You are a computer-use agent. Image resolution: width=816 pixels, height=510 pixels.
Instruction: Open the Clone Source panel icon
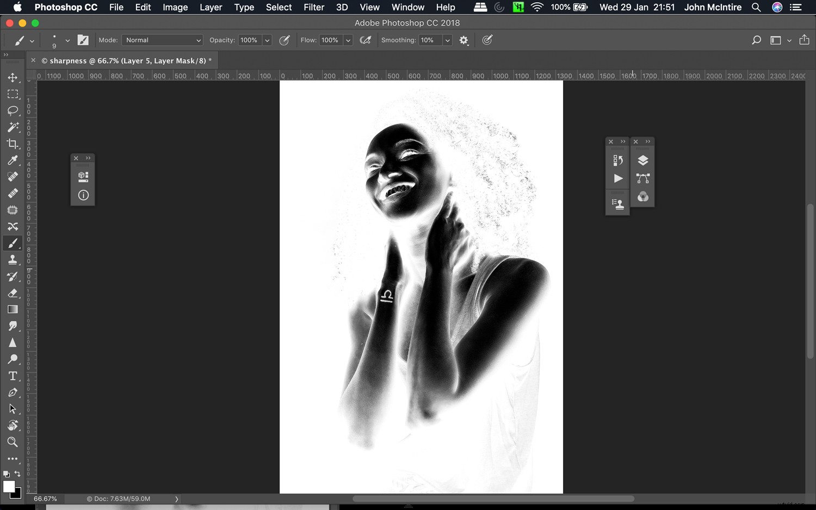click(617, 202)
